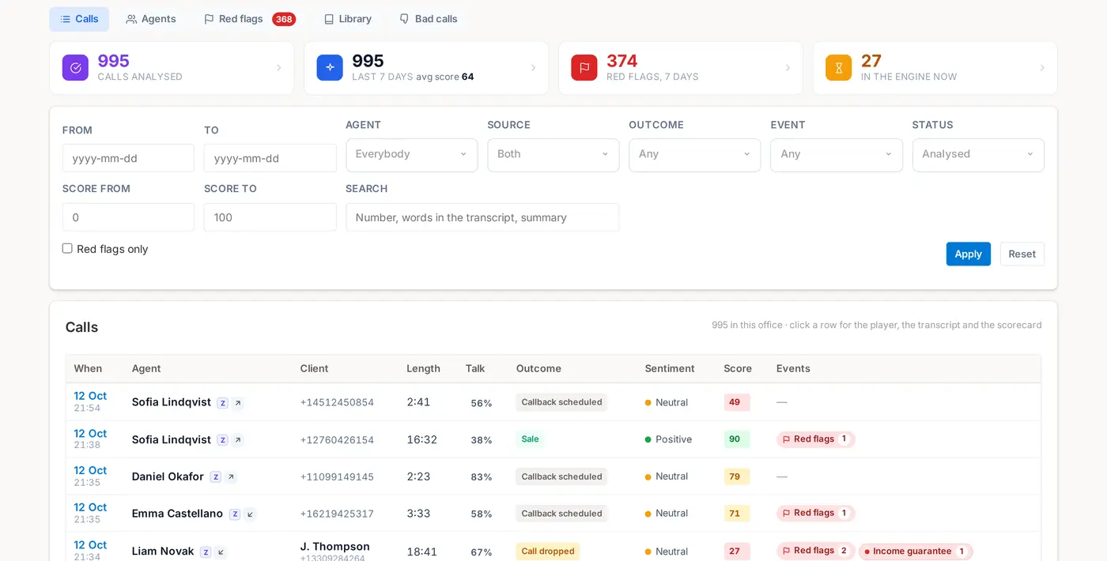Image resolution: width=1107 pixels, height=561 pixels.
Task: Expand the Red Flags 7 Days card chevron
Action: point(788,68)
